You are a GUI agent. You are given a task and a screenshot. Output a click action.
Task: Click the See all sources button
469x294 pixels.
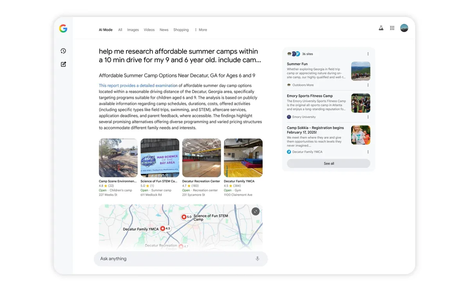[x=329, y=163]
